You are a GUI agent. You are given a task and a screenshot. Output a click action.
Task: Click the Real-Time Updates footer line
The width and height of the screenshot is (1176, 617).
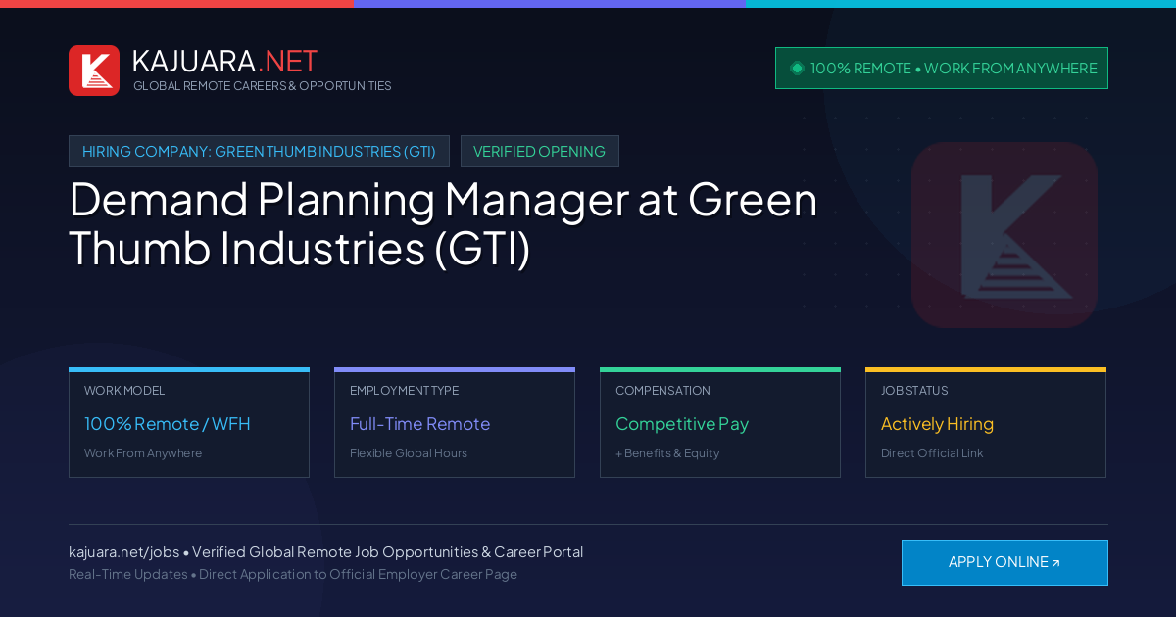pos(293,574)
